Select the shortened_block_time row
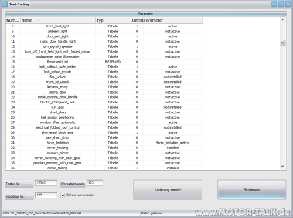 pyautogui.click(x=104, y=133)
